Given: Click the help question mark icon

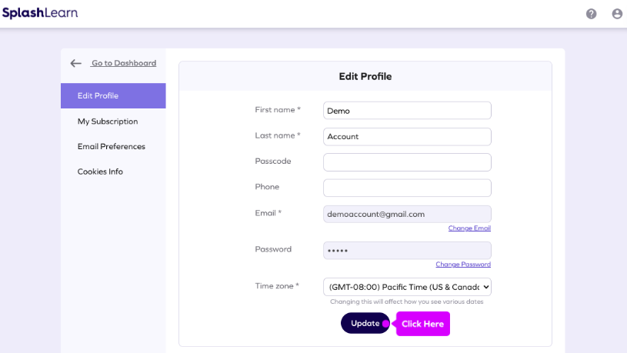Looking at the screenshot, I should [x=591, y=14].
